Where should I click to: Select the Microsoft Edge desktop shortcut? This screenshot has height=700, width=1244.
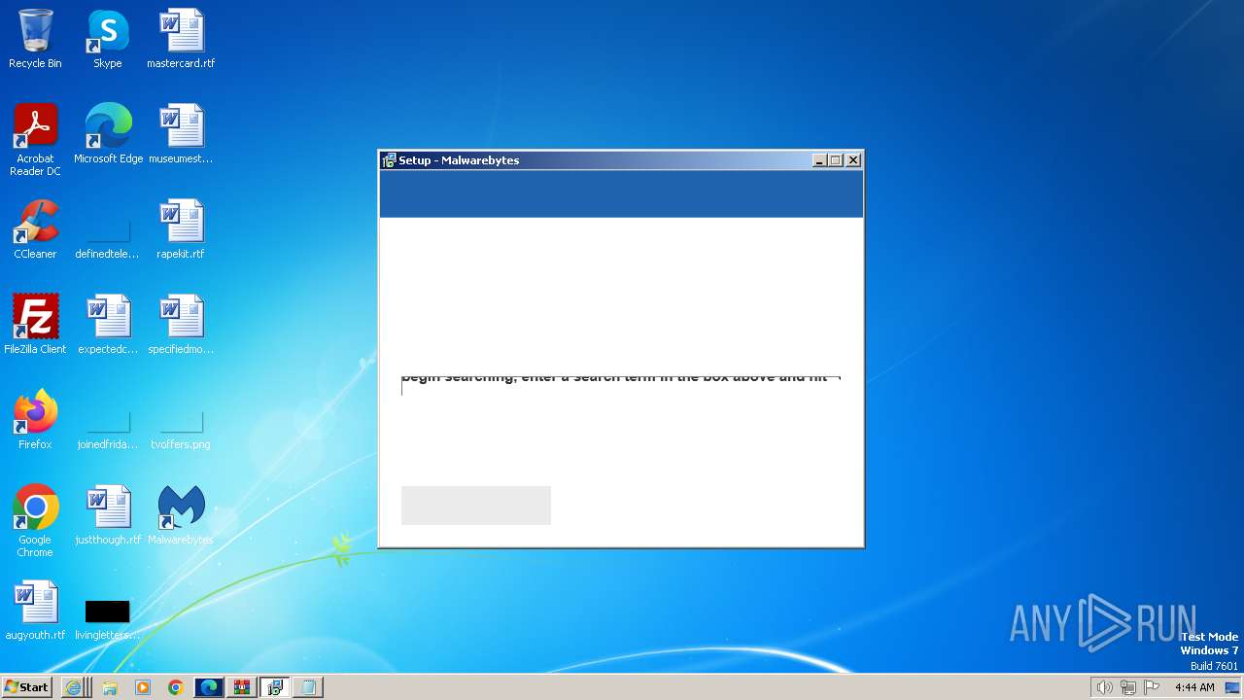[108, 134]
